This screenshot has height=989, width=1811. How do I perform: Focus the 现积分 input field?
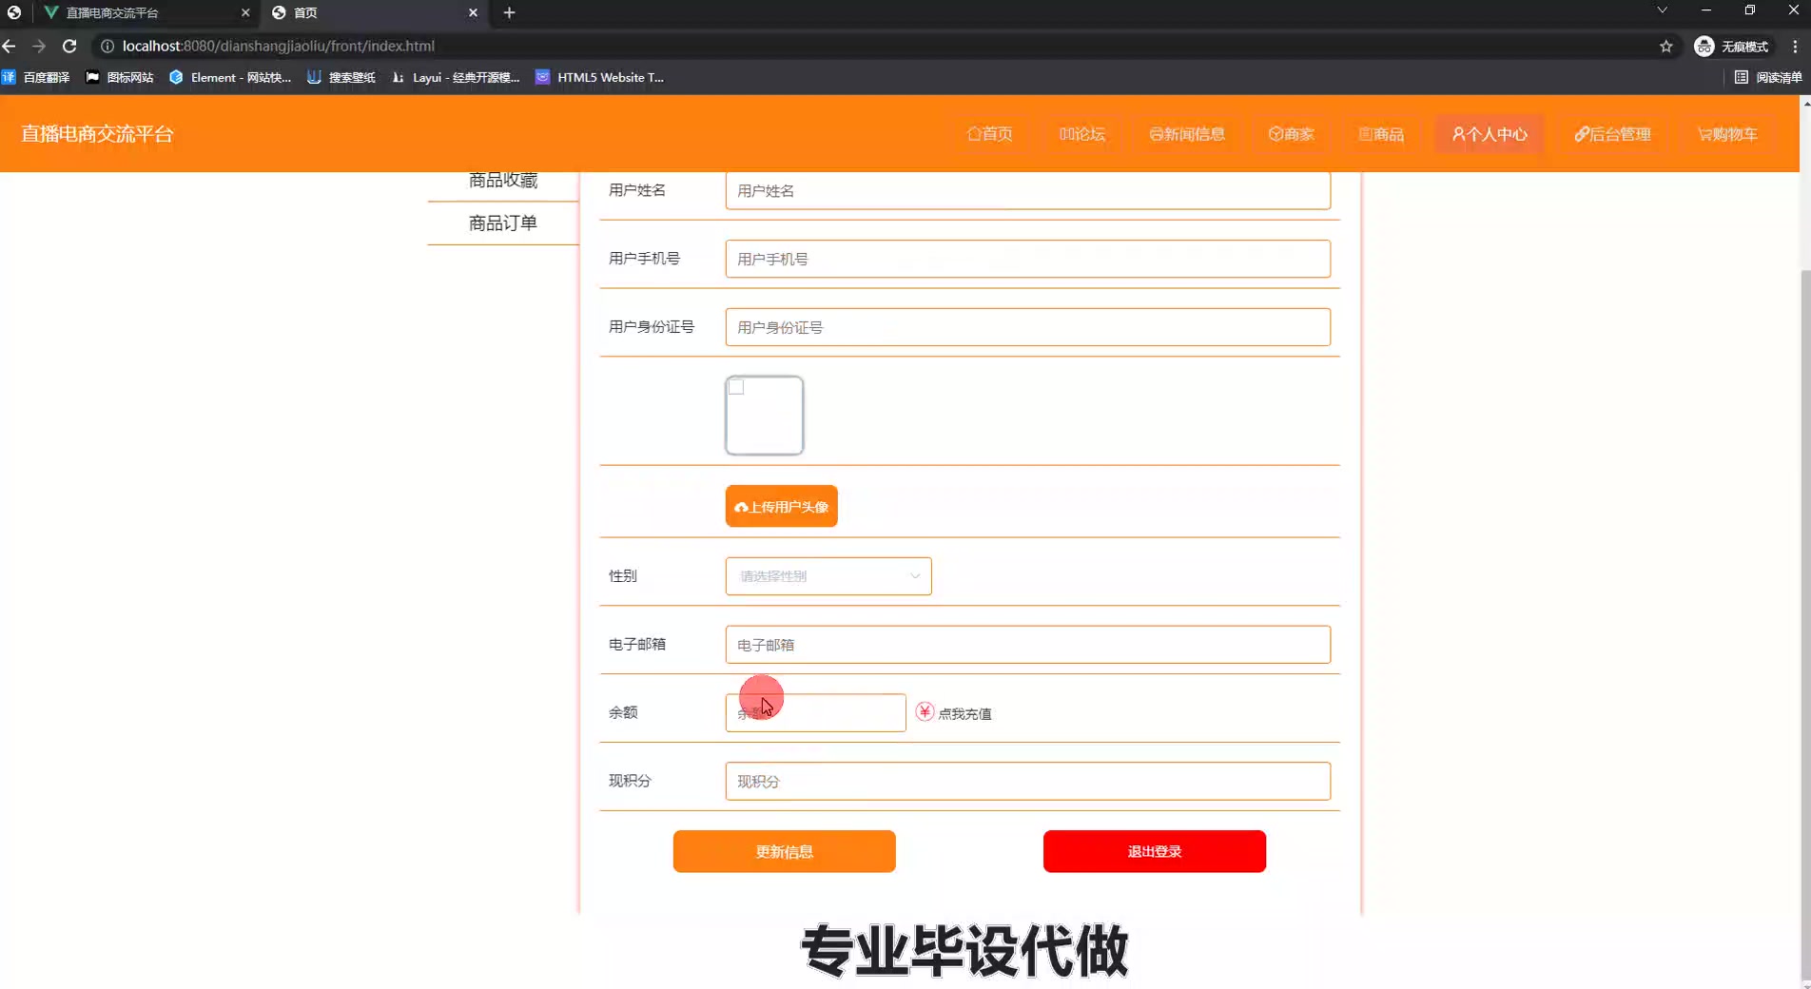1027,781
